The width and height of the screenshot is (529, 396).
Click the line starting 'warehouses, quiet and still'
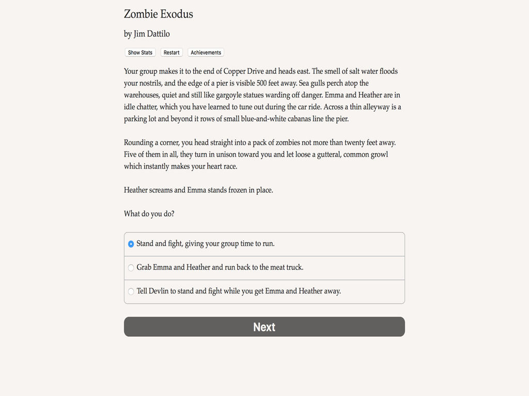point(262,95)
